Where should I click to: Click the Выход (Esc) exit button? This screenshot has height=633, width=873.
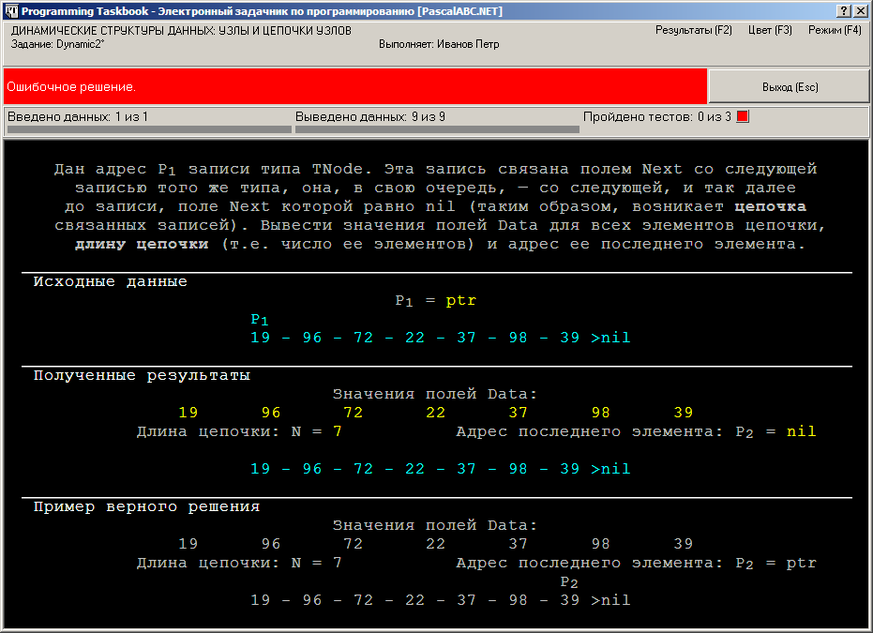tap(789, 87)
